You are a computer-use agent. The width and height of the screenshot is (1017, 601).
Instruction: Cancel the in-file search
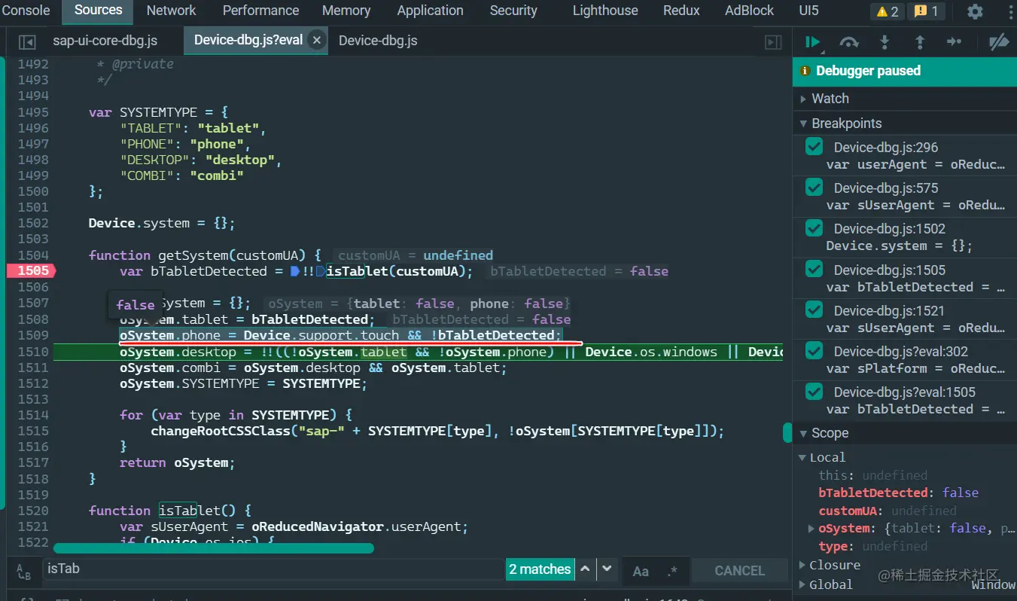(x=739, y=571)
